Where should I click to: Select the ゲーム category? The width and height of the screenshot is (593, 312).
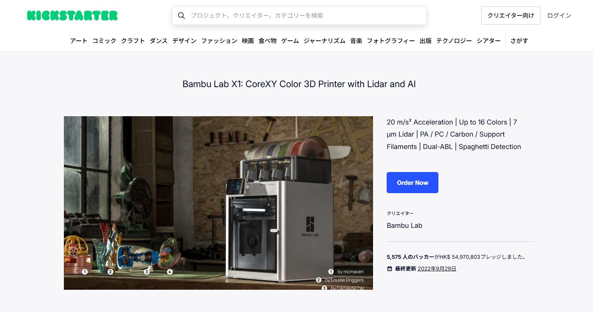tap(290, 41)
